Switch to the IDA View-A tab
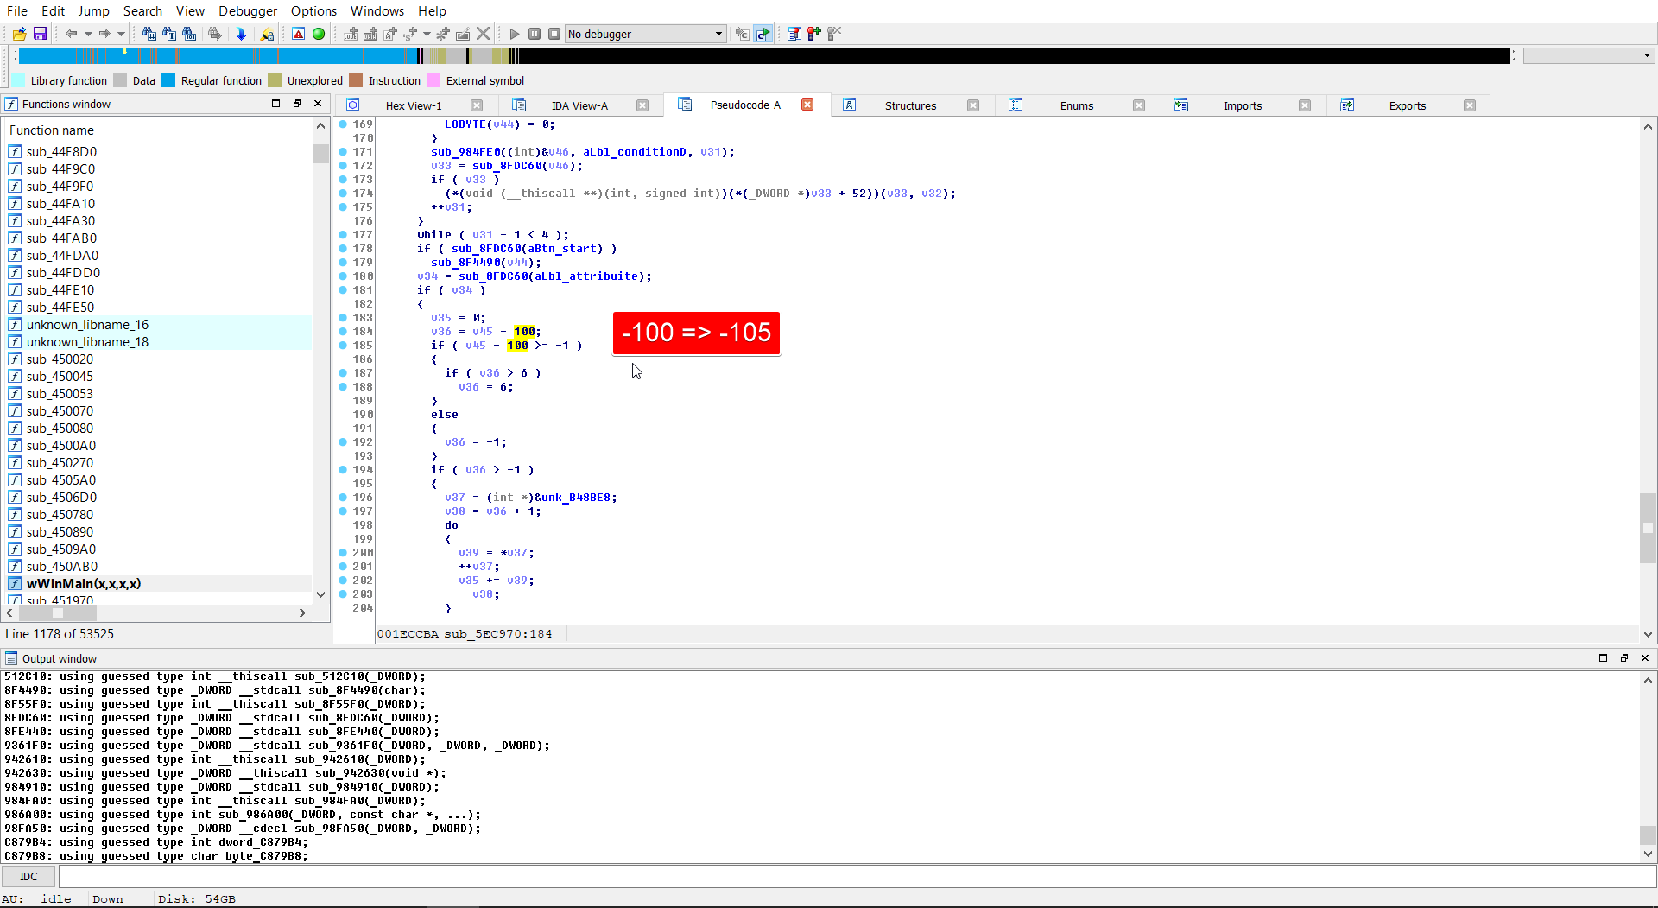The height and width of the screenshot is (908, 1658). pos(579,105)
